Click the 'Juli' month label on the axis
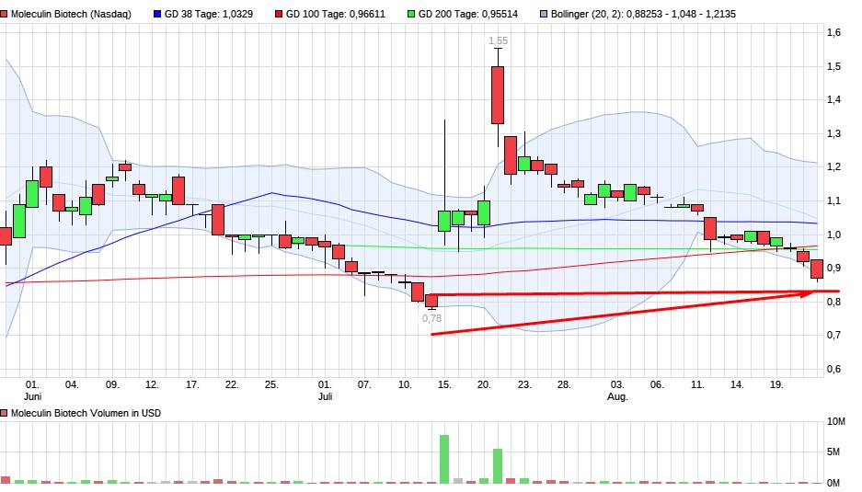The height and width of the screenshot is (492, 862). (325, 397)
